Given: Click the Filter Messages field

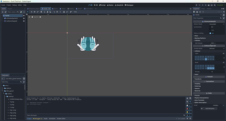Looking at the screenshot, I should pyautogui.click(x=106, y=115).
